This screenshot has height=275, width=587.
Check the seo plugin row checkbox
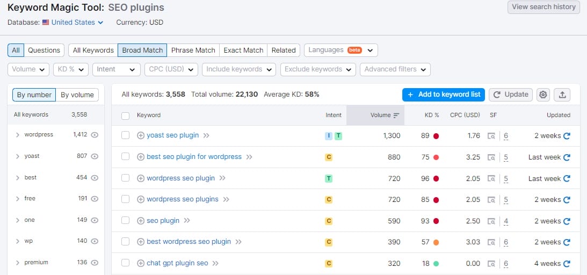(126, 220)
